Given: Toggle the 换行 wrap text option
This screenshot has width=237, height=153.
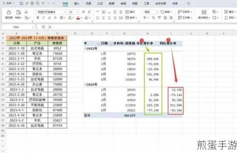Looking at the screenshot, I should pyautogui.click(x=130, y=12).
